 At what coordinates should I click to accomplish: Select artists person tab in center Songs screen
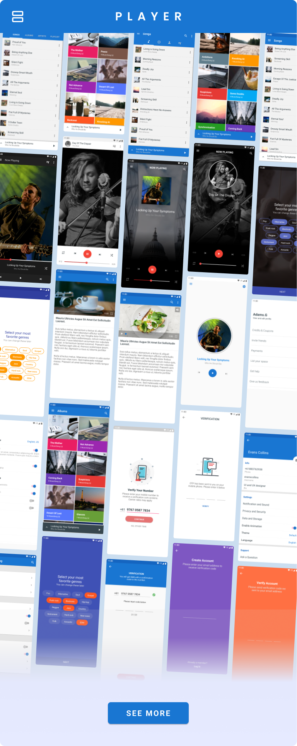[169, 42]
